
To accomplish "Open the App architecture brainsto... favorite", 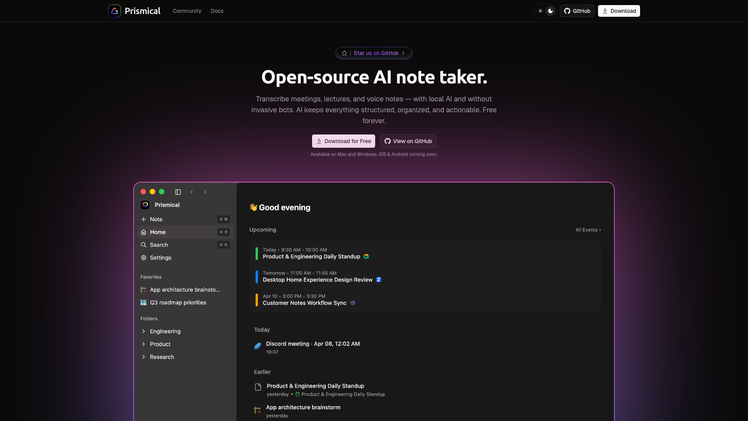I will [185, 290].
